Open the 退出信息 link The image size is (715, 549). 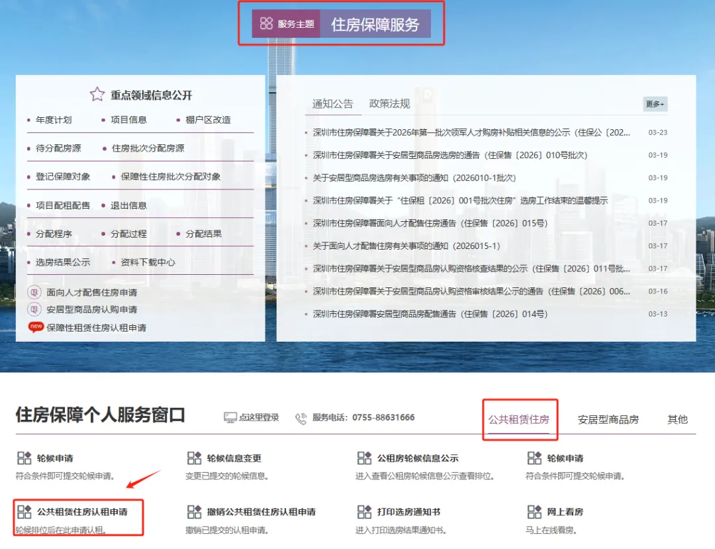coord(128,205)
